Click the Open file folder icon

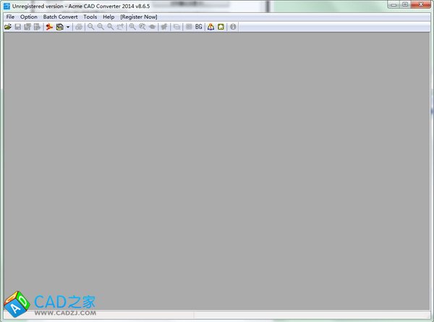(8, 27)
